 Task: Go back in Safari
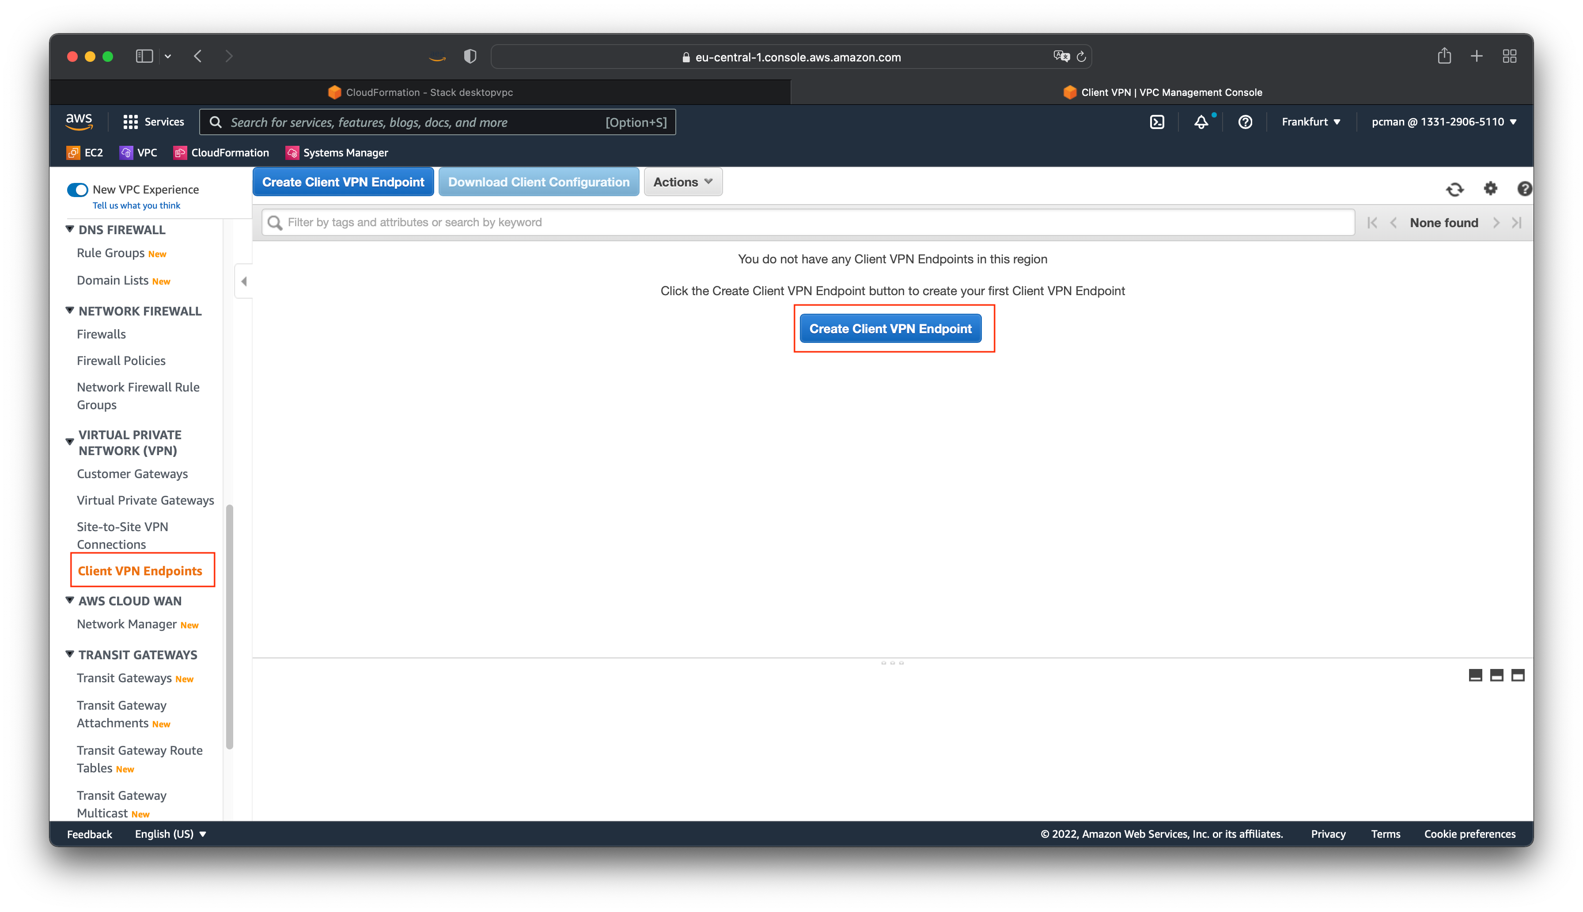198,57
